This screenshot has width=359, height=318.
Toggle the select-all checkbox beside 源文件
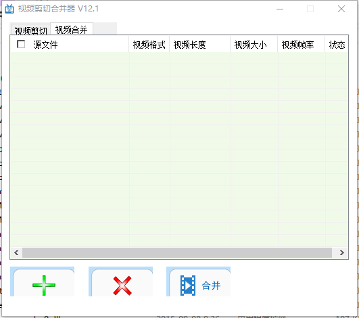pos(21,44)
